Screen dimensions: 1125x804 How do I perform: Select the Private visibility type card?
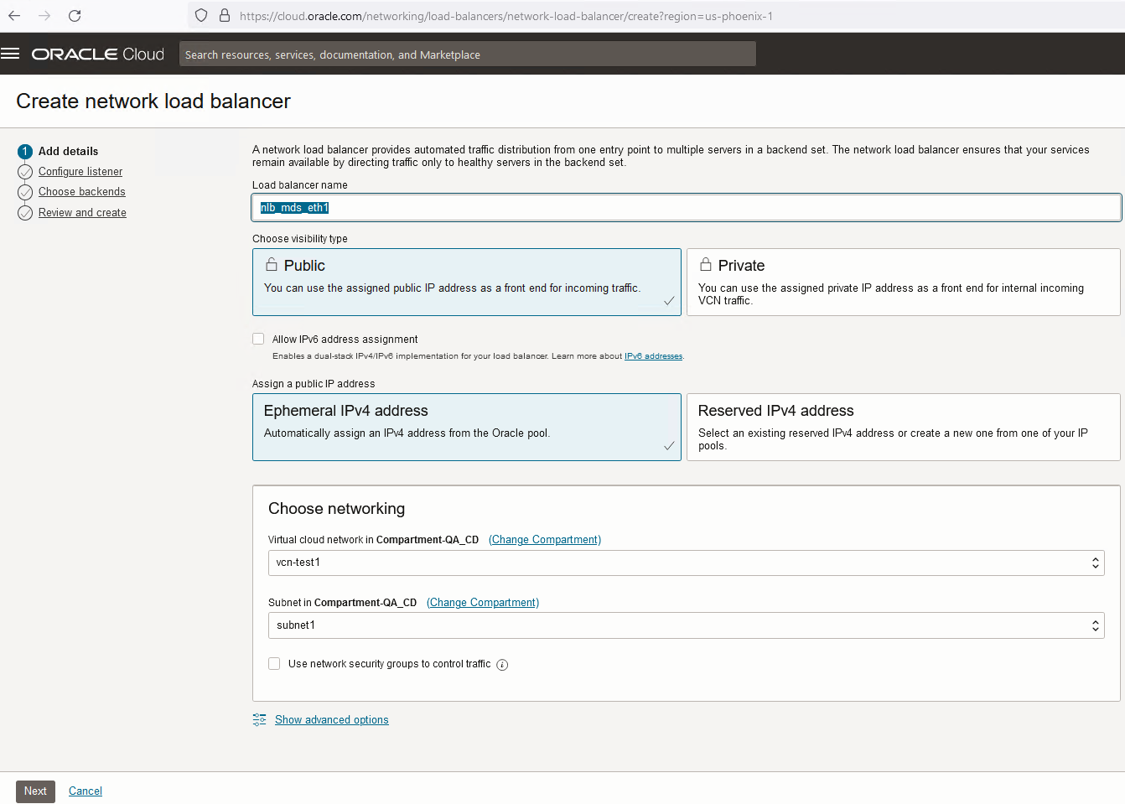click(x=903, y=282)
